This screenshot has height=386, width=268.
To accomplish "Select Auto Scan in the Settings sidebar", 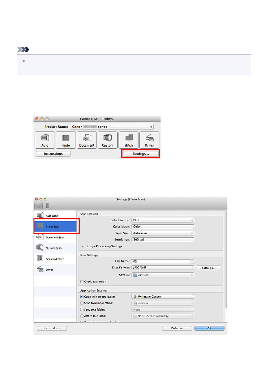I will pyautogui.click(x=55, y=216).
